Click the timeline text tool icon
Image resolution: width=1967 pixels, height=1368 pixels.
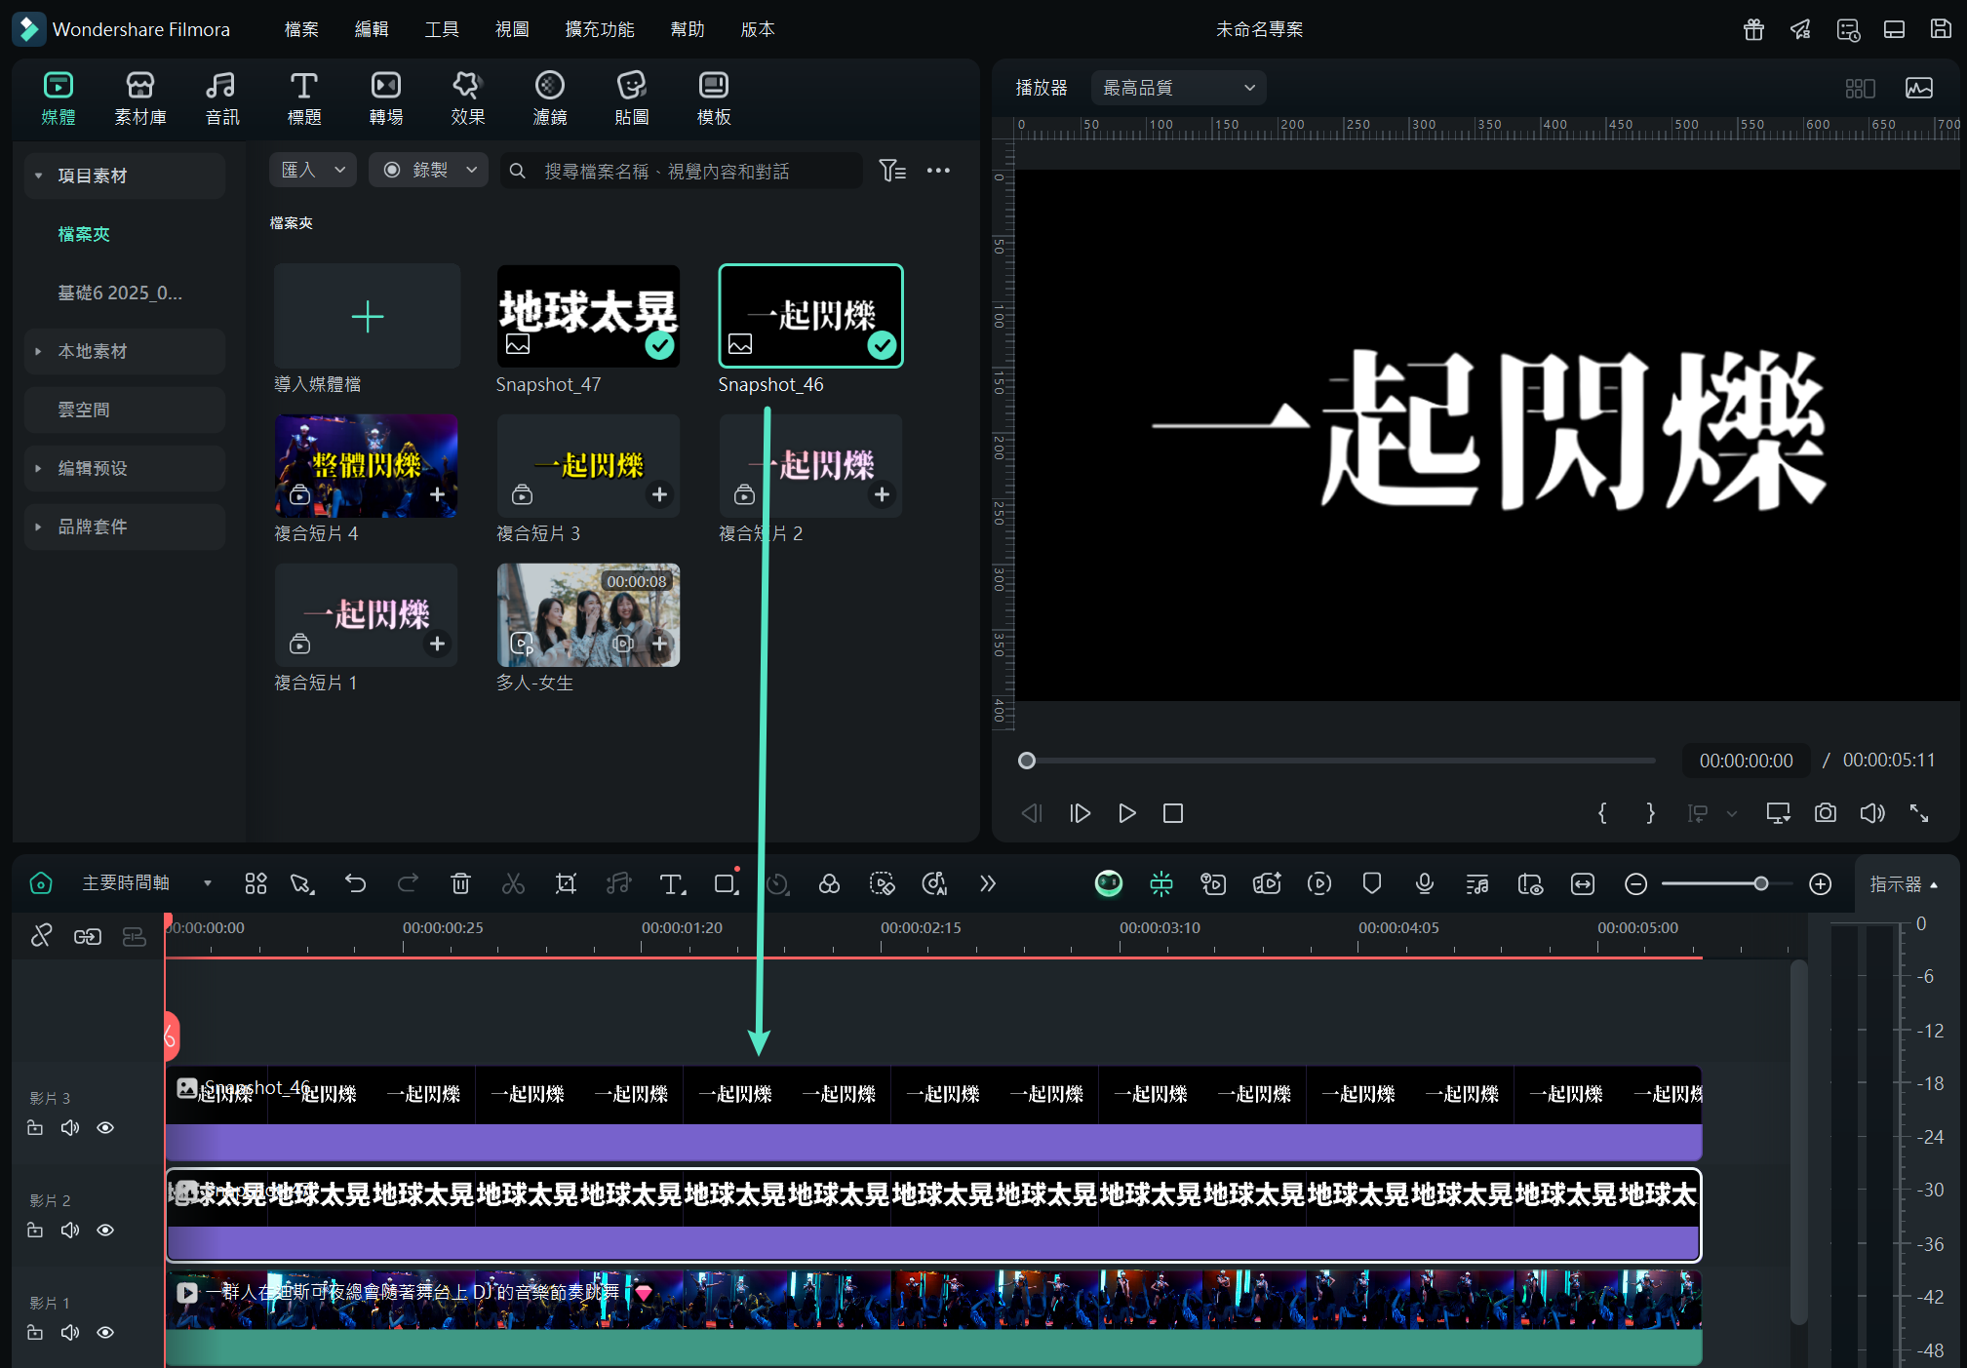[x=672, y=883]
